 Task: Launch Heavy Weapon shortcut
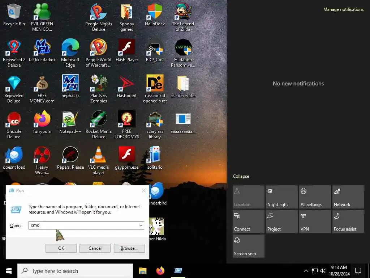coord(42,161)
